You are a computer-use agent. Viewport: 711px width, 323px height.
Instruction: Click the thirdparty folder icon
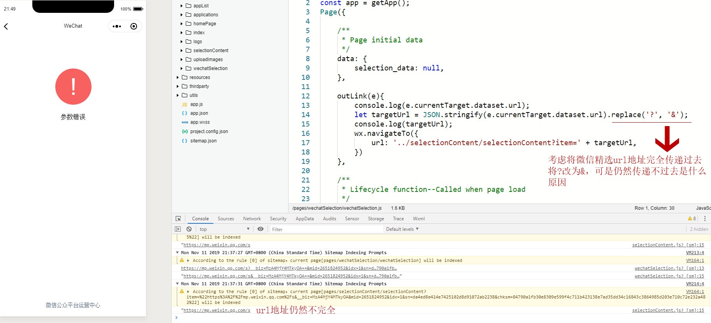(185, 86)
